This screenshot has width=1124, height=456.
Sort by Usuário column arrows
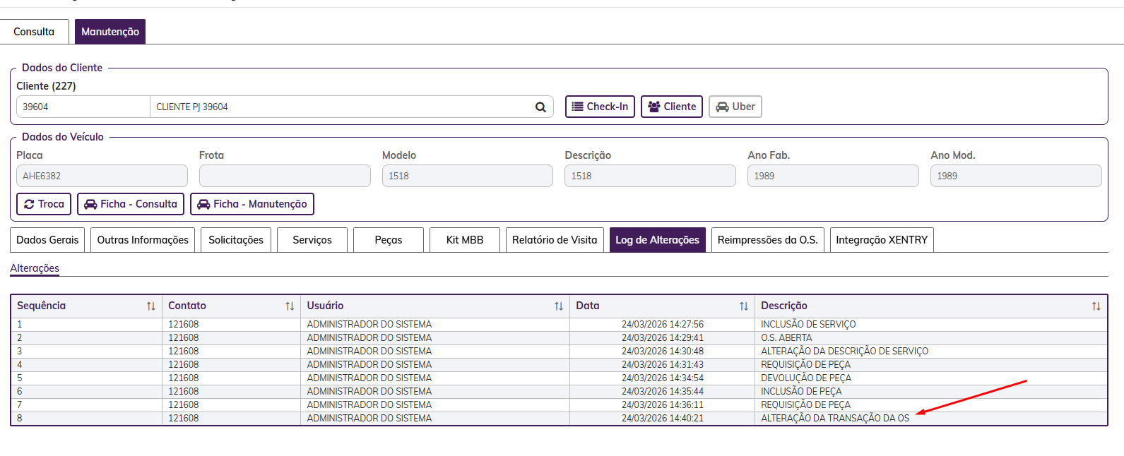559,306
